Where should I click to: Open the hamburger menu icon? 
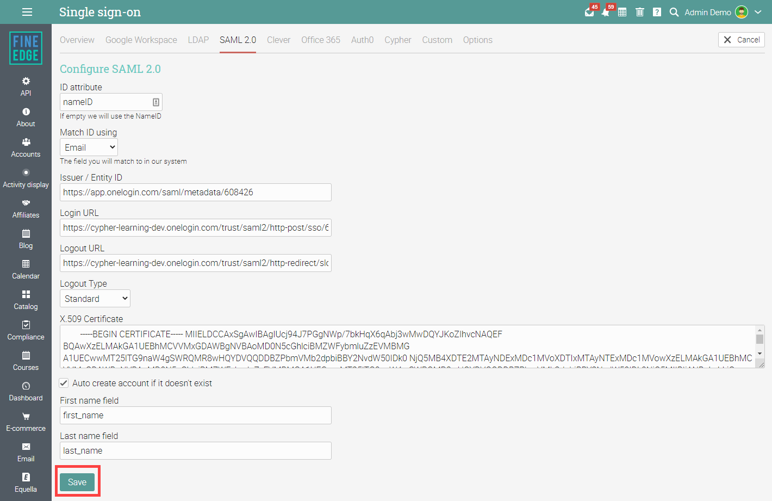point(27,12)
